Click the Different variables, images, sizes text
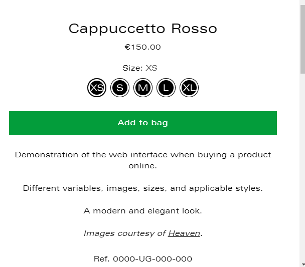The height and width of the screenshot is (267, 305). [143, 189]
